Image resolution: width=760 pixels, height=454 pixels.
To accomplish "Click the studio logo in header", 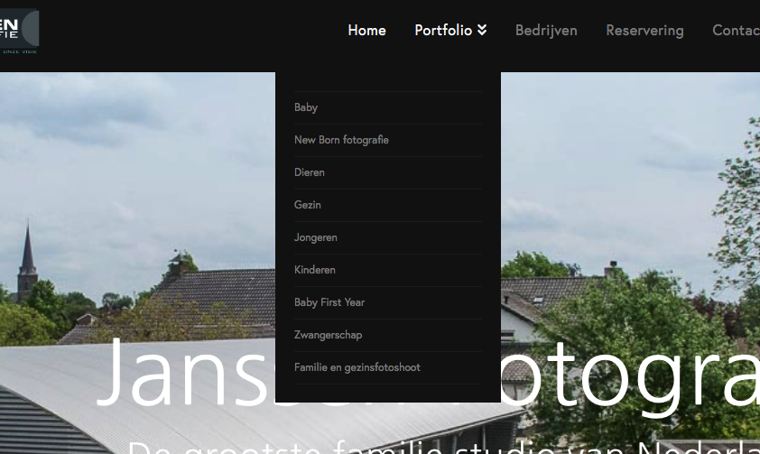I will (19, 31).
